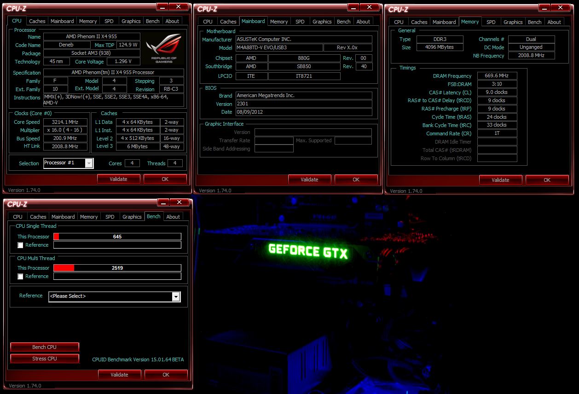The image size is (579, 394).
Task: Switch to Memory tab in the benchmark window
Action: pyautogui.click(x=89, y=217)
